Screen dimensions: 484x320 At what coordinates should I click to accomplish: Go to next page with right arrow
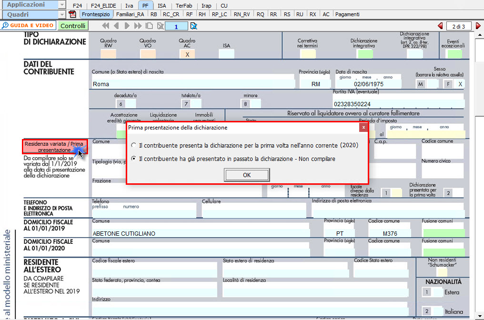pyautogui.click(x=127, y=26)
